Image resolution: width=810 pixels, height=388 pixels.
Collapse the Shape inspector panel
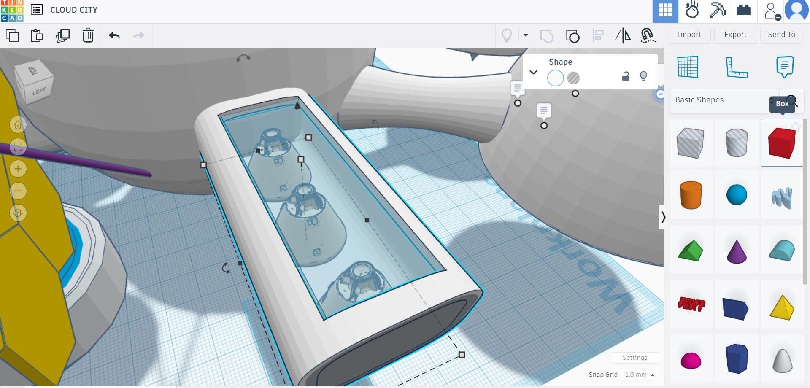(533, 72)
